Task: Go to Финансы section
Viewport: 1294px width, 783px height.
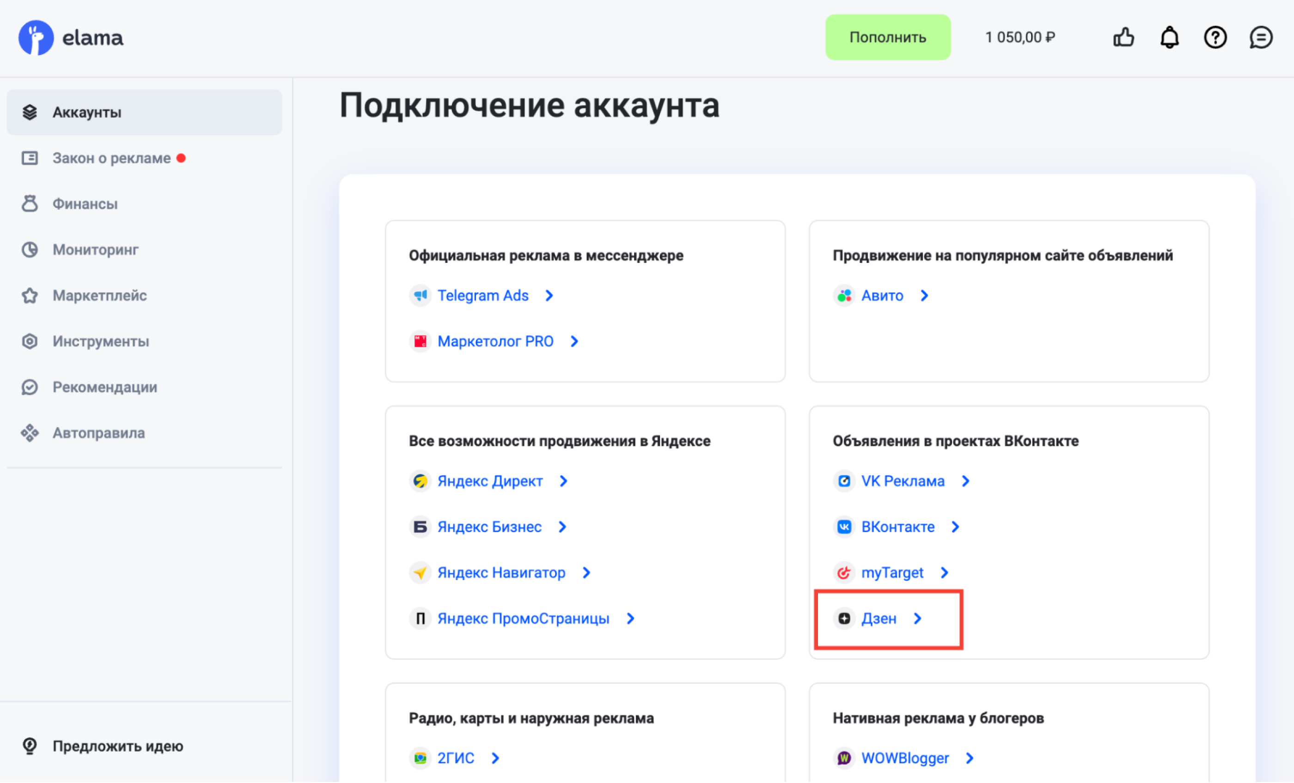Action: [x=144, y=204]
